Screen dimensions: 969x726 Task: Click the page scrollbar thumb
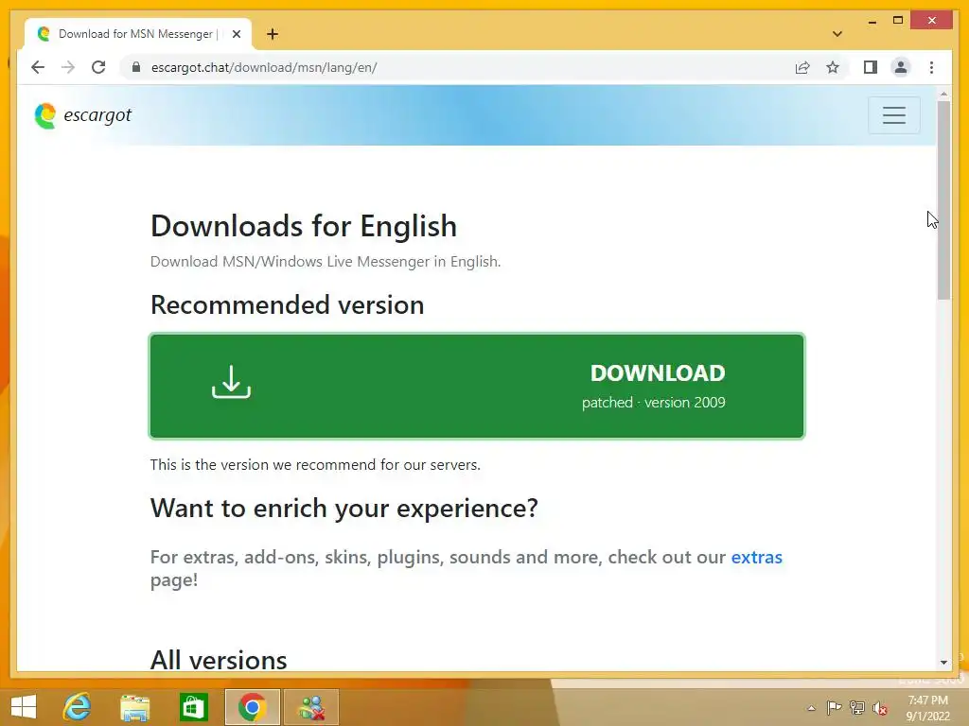point(943,200)
